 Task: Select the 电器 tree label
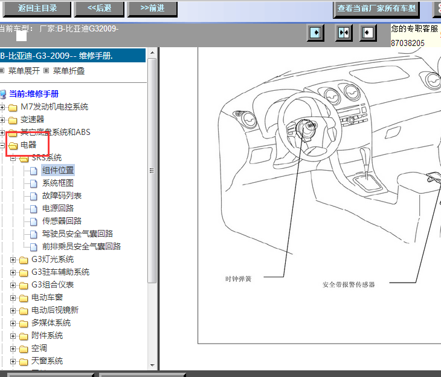(28, 145)
